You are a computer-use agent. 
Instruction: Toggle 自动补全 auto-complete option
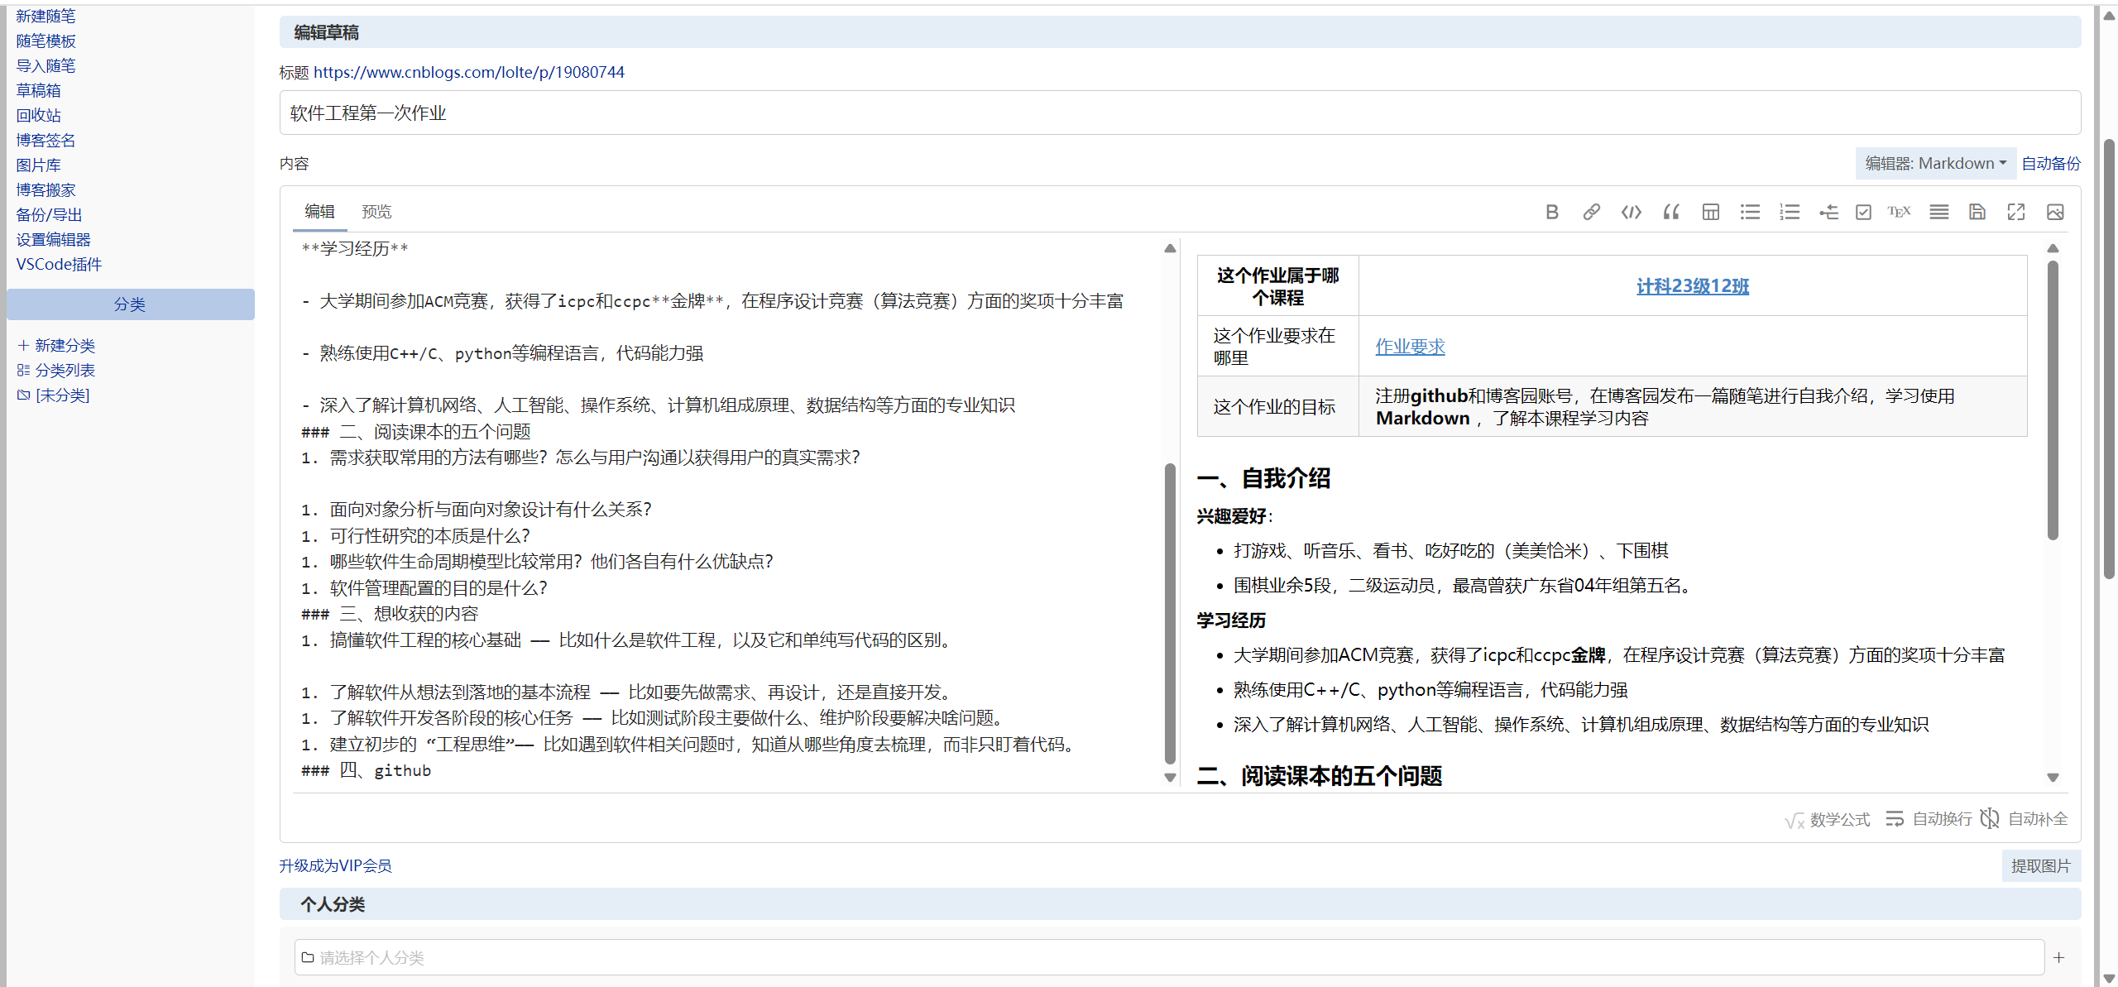tap(2025, 819)
